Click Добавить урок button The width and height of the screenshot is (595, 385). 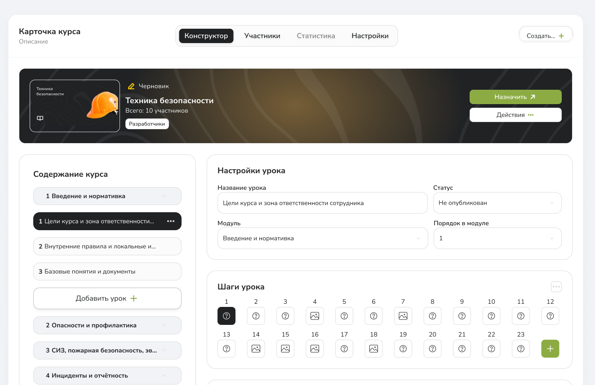[107, 298]
